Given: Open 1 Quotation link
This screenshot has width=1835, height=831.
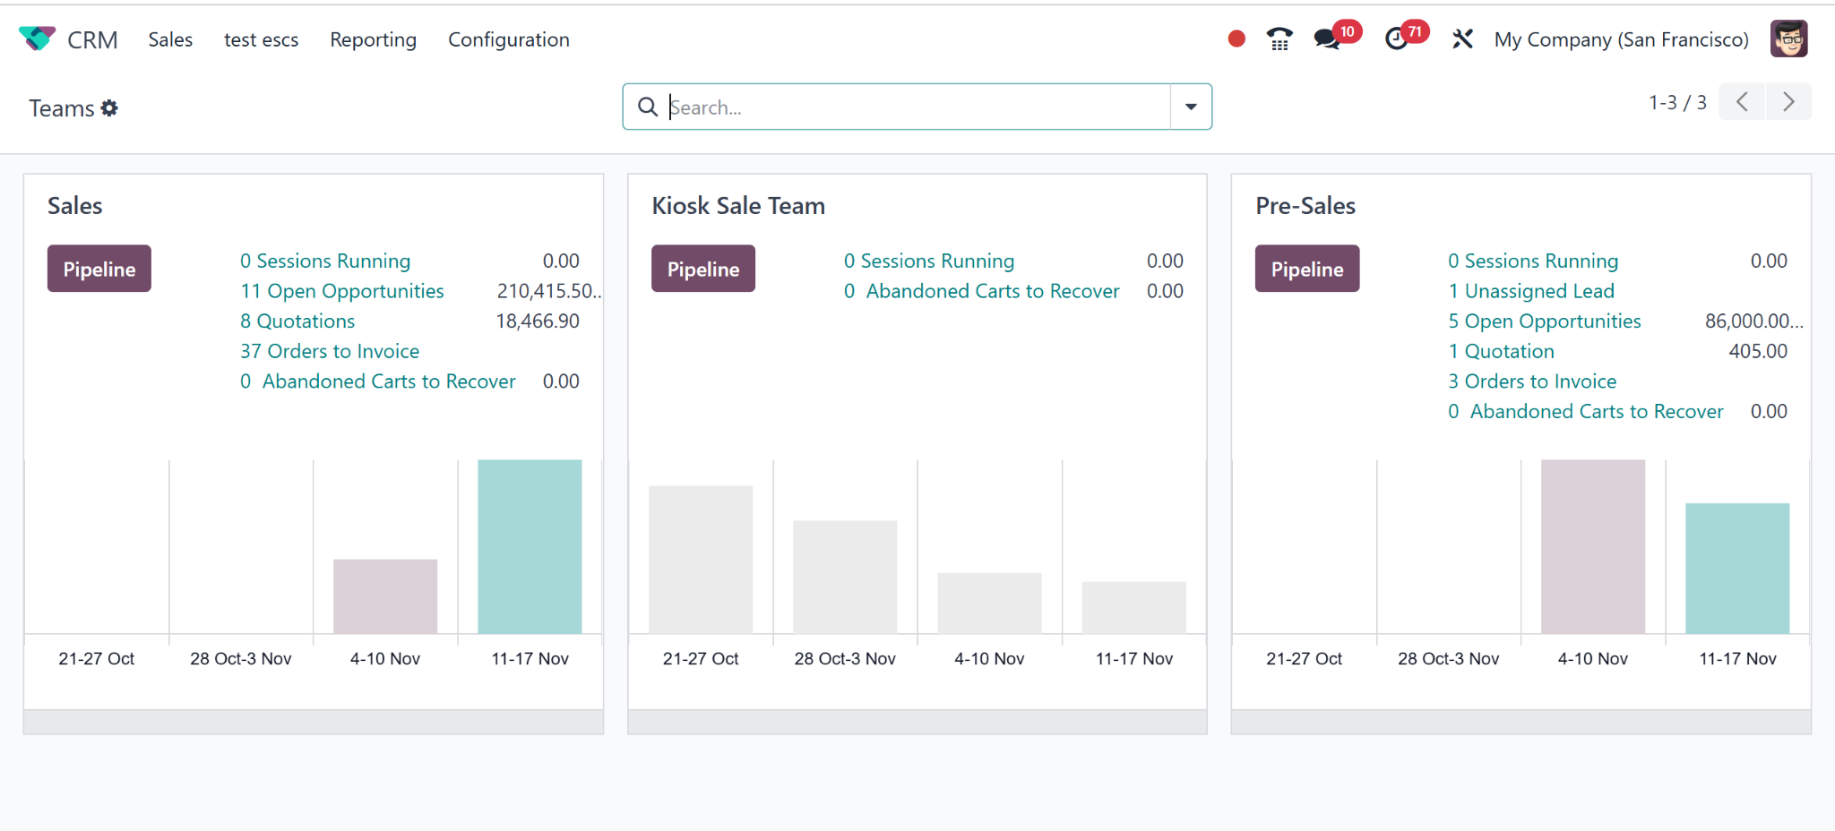Looking at the screenshot, I should (1502, 351).
